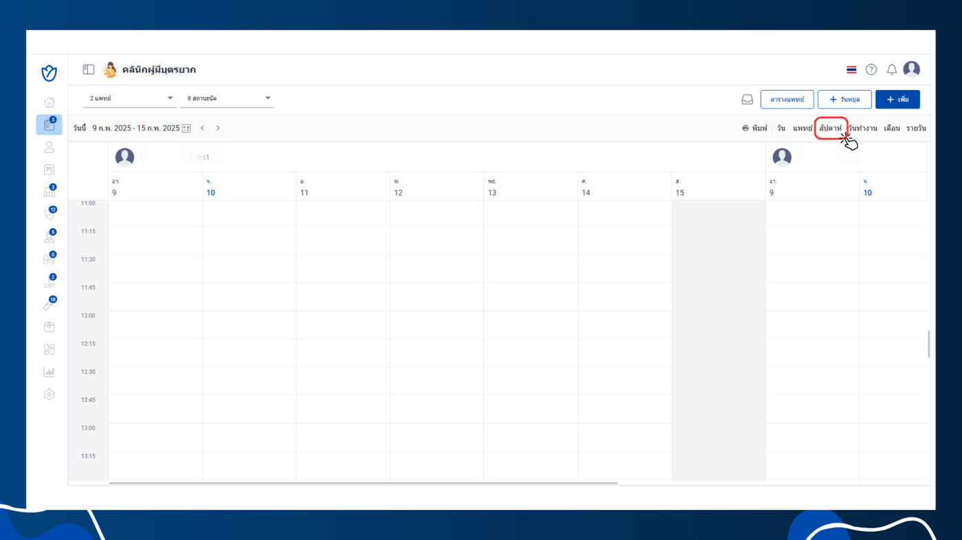Screen dimensions: 962x540
Task: Click the date range 9 ก.พ. 2025 - 15 ก.พ. 2025
Action: (136, 128)
